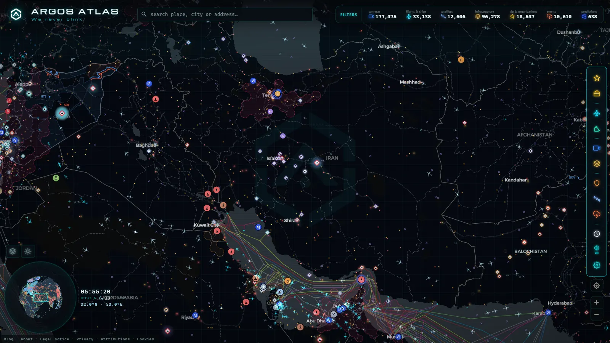Screen dimensions: 610x343
Task: Toggle brightness sun button at bottom left
Action: tap(28, 251)
